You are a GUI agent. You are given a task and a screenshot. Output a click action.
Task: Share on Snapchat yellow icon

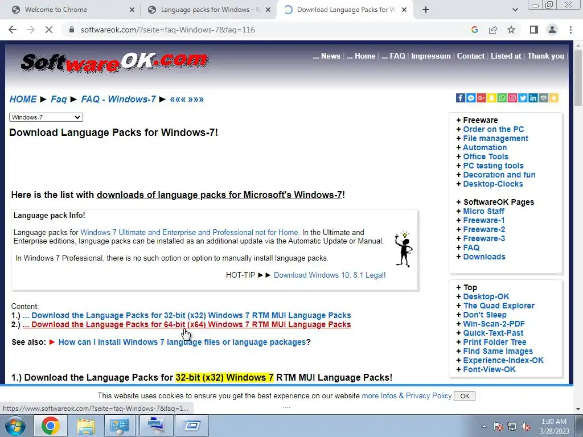[491, 98]
